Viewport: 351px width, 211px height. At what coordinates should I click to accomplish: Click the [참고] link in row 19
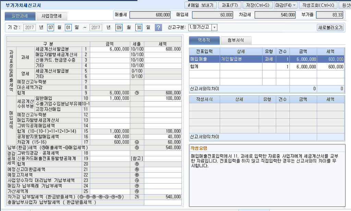click(137, 159)
